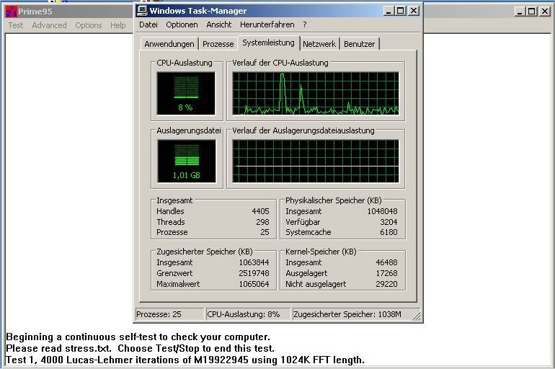Click the Task-Manager window resize grip
Image resolution: width=555 pixels, height=369 pixels.
tap(417, 316)
